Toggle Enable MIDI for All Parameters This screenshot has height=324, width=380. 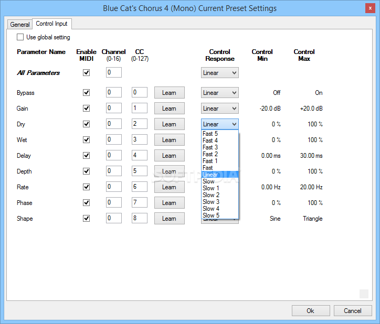(x=86, y=73)
